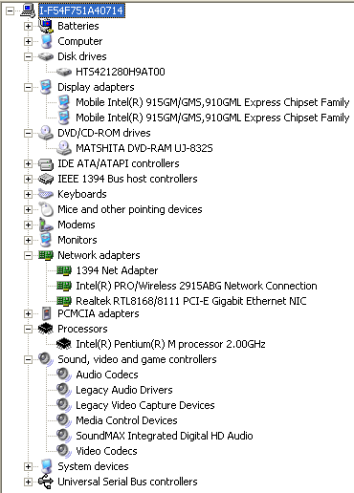Click the Keyboards category icon
354x493 pixels.
46,194
